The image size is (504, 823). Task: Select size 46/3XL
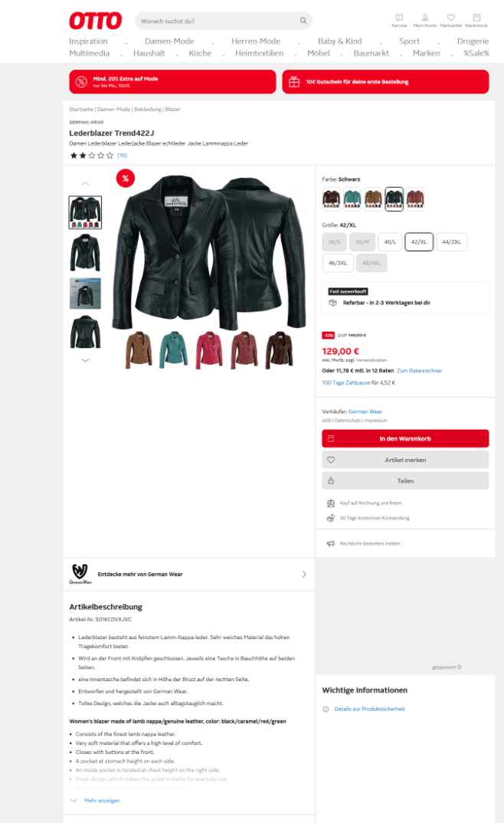pos(338,263)
